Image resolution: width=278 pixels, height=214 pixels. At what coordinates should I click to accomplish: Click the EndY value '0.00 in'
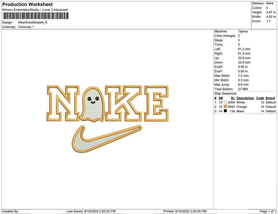(x=243, y=71)
